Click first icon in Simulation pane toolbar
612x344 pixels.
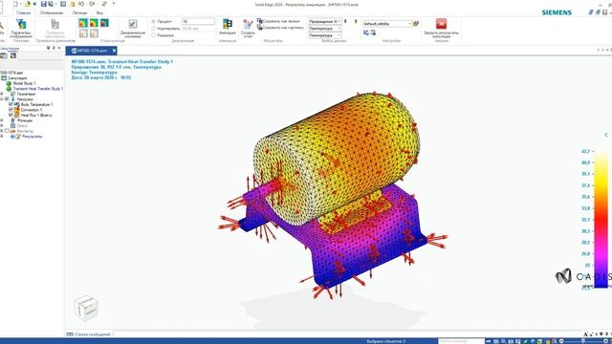click(4, 55)
